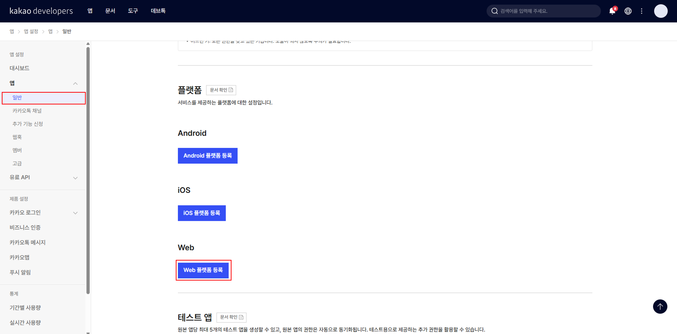Viewport: 677px width, 334px height.
Task: Expand the 유료 API sidebar section
Action: coord(75,178)
